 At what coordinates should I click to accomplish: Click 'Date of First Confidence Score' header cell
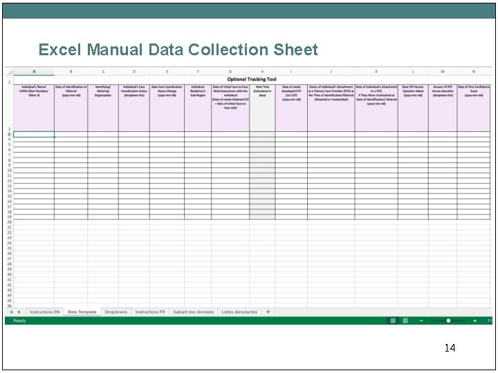(474, 108)
